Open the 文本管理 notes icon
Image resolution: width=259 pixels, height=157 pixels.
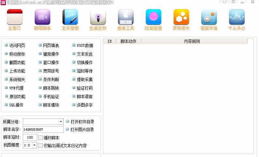click(x=70, y=17)
